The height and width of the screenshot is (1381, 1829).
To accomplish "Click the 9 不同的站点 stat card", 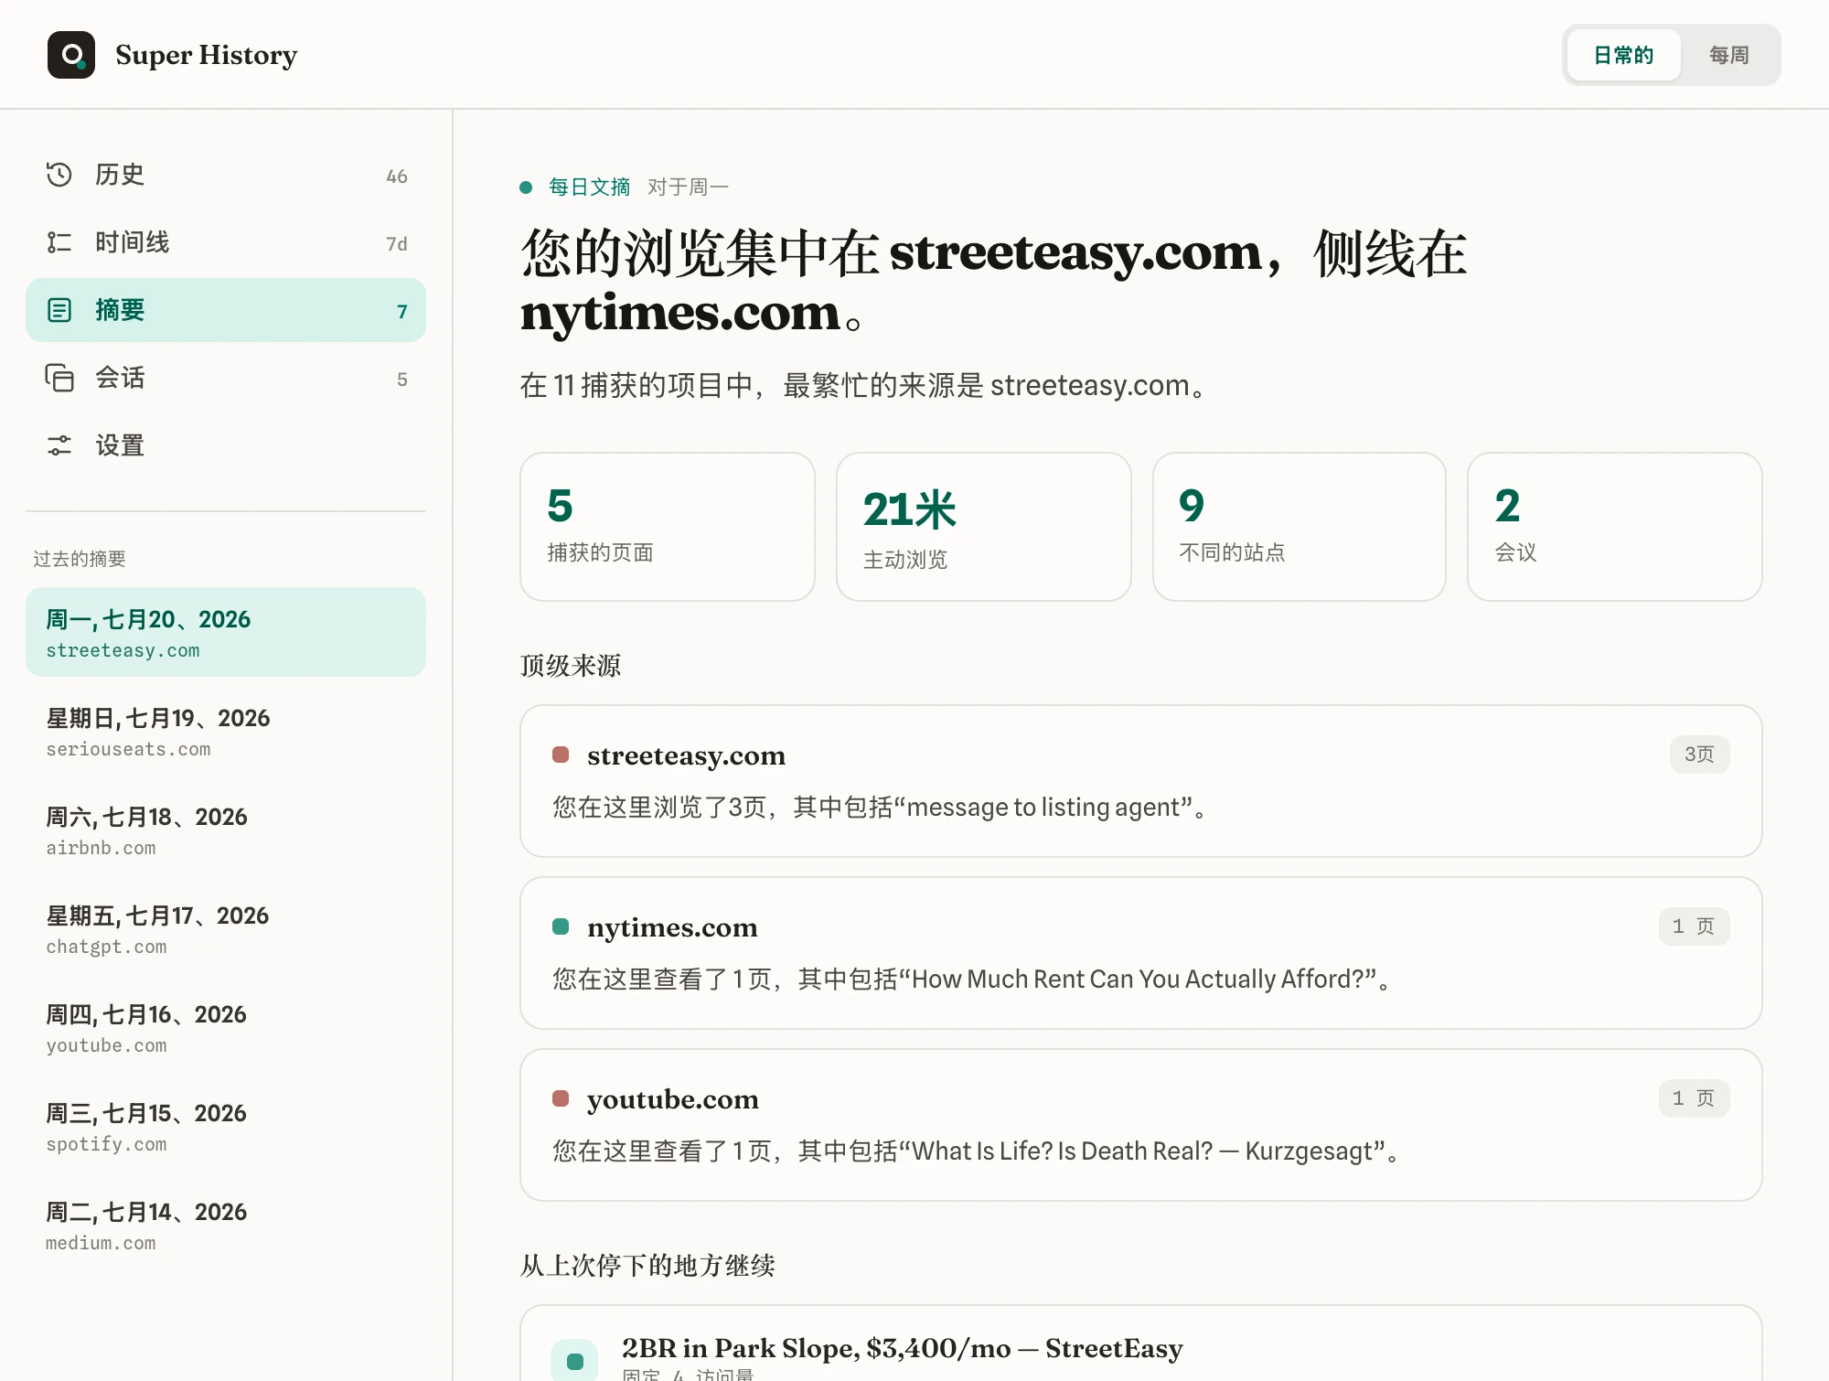I will click(x=1299, y=527).
